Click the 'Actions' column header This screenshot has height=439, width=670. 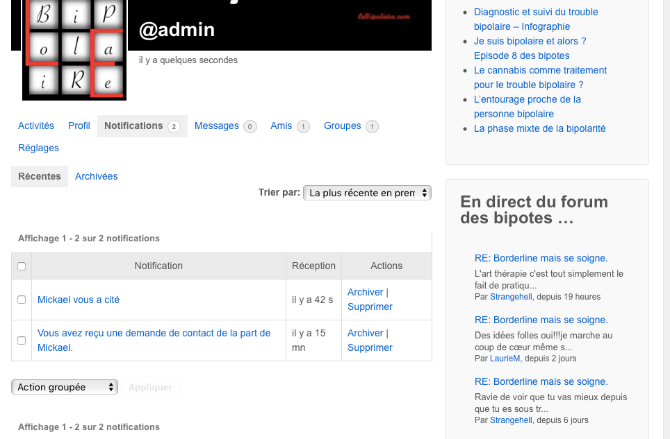pyautogui.click(x=386, y=266)
